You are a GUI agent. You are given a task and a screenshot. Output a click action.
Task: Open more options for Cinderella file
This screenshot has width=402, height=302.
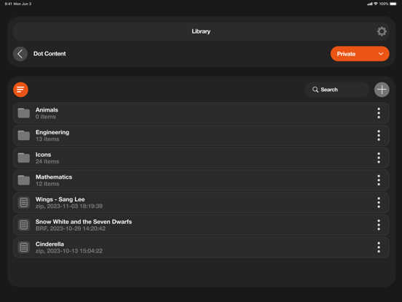tap(379, 247)
